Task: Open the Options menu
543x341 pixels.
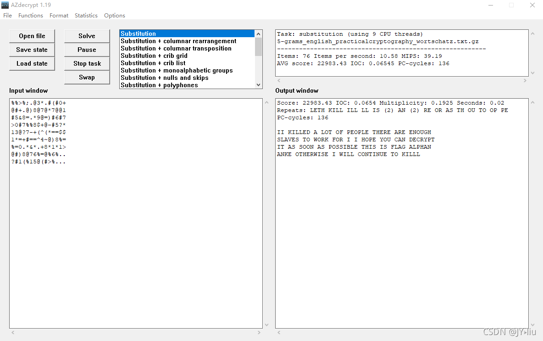Action: pyautogui.click(x=114, y=16)
